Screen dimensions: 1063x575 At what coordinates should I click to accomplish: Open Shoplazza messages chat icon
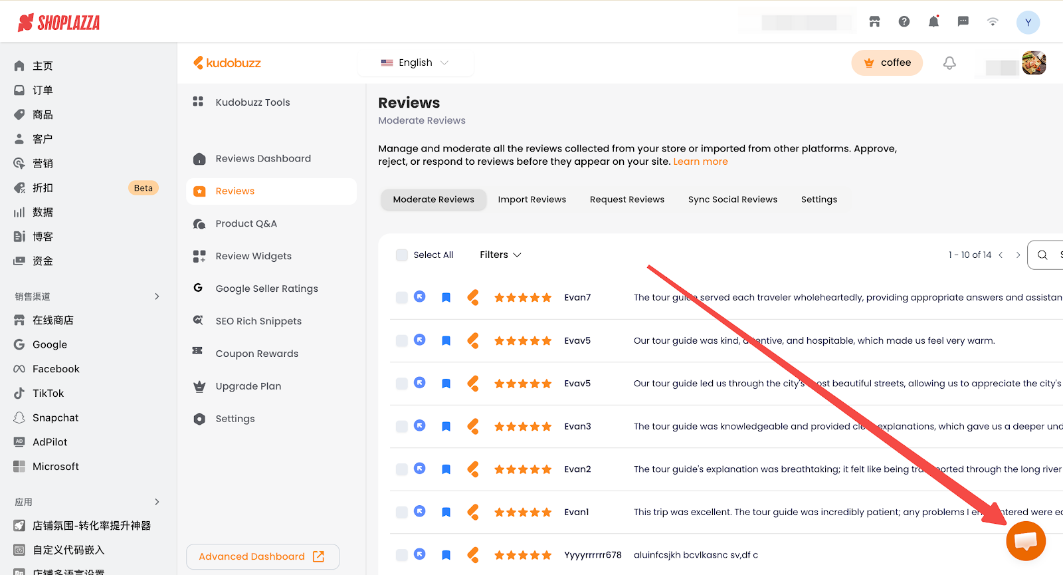tap(963, 22)
